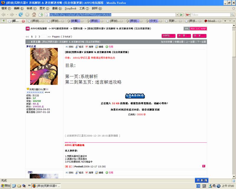The image size is (236, 189).
Task: Open the address bar history dropdown
Action: (x=177, y=15)
